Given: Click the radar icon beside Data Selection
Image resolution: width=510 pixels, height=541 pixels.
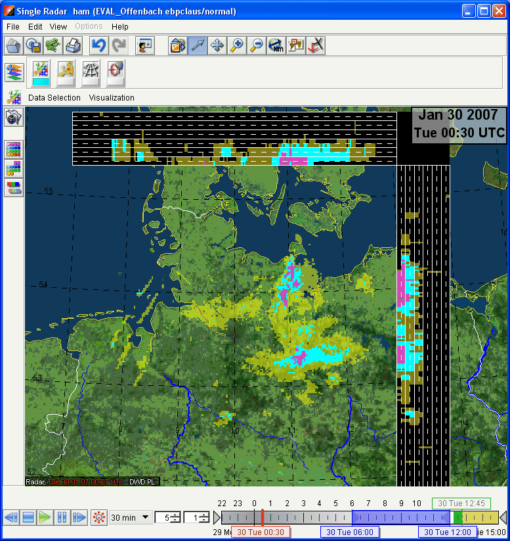Looking at the screenshot, I should [x=14, y=98].
